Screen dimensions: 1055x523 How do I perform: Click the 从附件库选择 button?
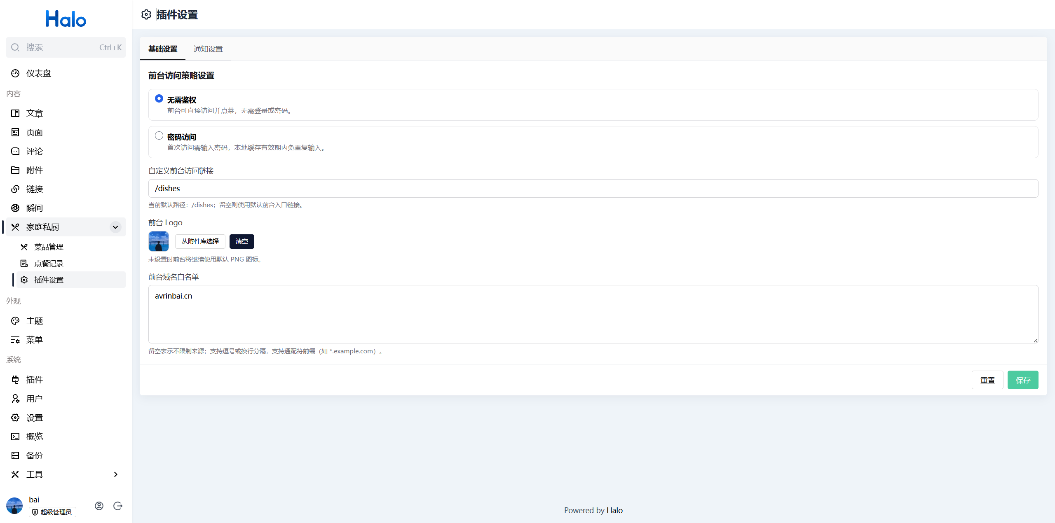(x=200, y=241)
